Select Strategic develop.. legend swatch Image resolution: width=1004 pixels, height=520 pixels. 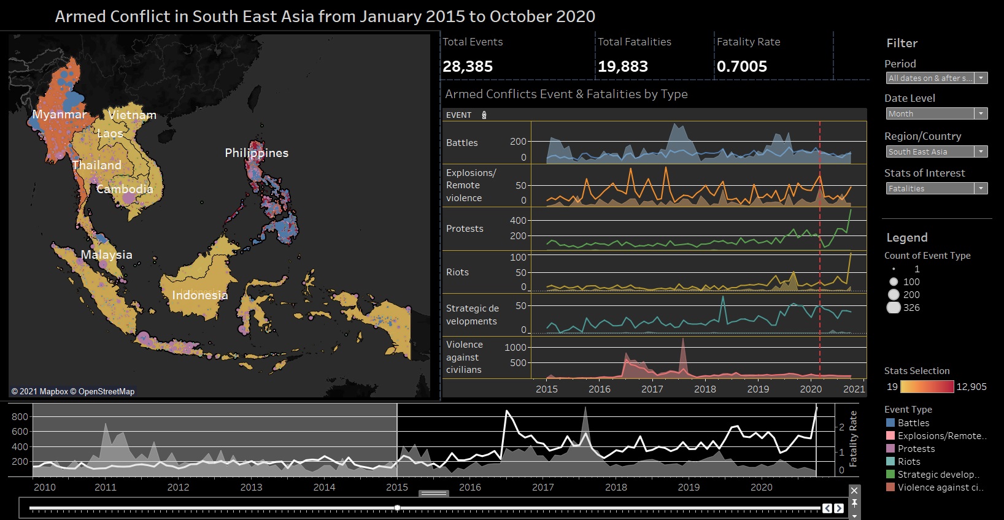[890, 474]
